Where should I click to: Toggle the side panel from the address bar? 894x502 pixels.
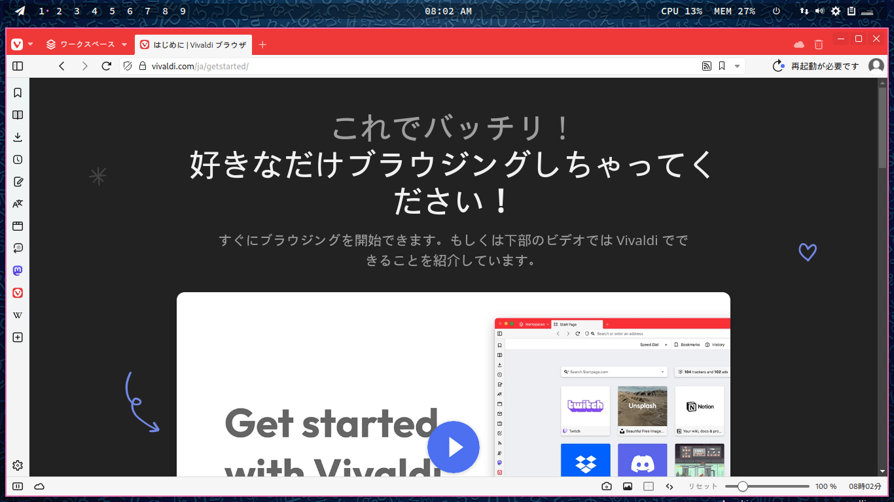[18, 66]
